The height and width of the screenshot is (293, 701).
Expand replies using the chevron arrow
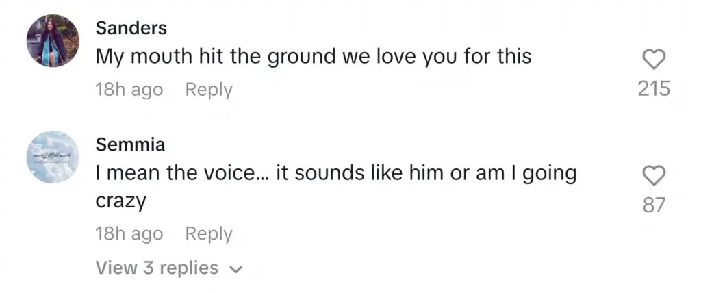(x=235, y=270)
